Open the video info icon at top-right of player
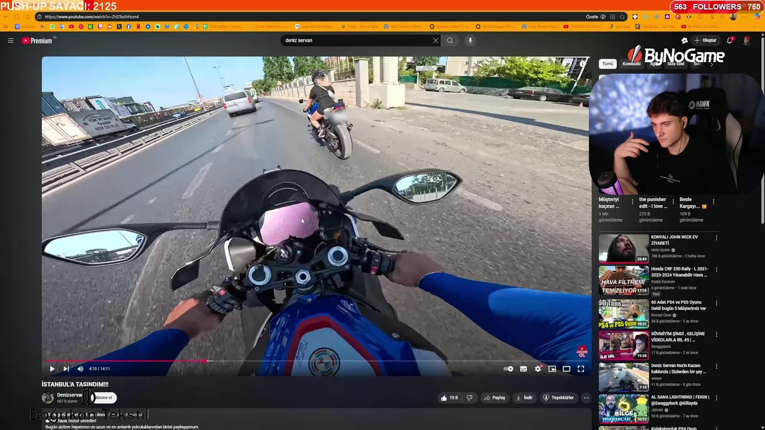Screen dimensions: 765x430 coord(583,63)
